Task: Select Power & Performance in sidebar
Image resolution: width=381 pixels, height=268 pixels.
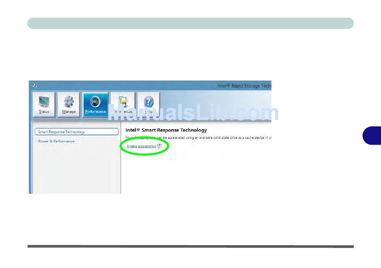Action: [x=56, y=141]
